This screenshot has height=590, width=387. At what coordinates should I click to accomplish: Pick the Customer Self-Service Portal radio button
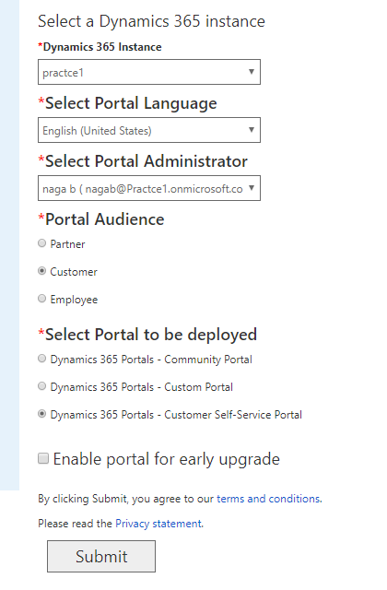[42, 414]
